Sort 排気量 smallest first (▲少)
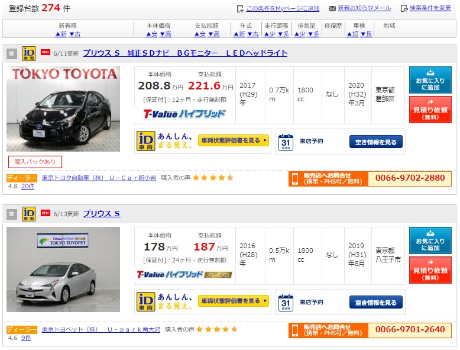This screenshot has width=460, height=350. pyautogui.click(x=300, y=34)
